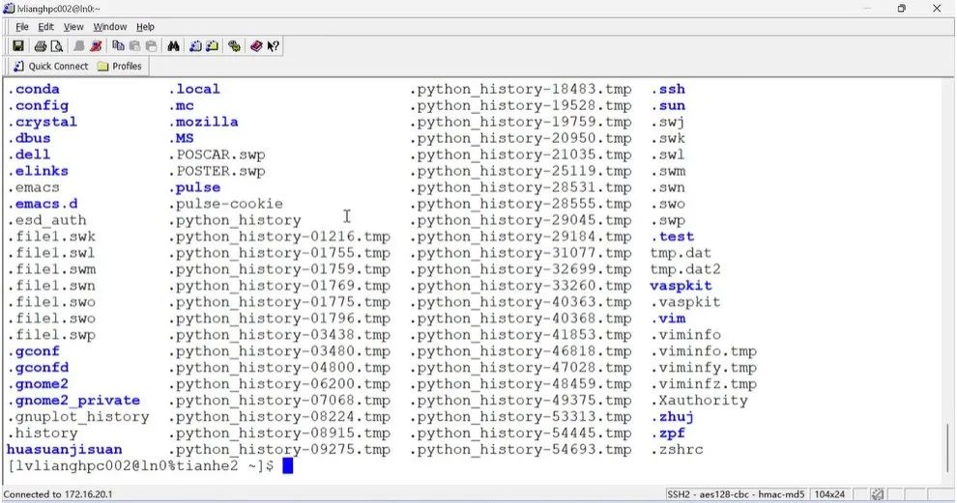Click the terminal prompt cursor block
This screenshot has height=503, width=957.
click(287, 466)
